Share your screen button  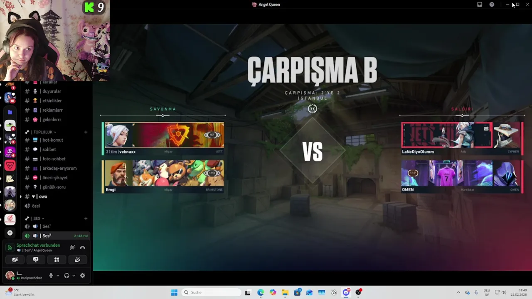coord(36,260)
